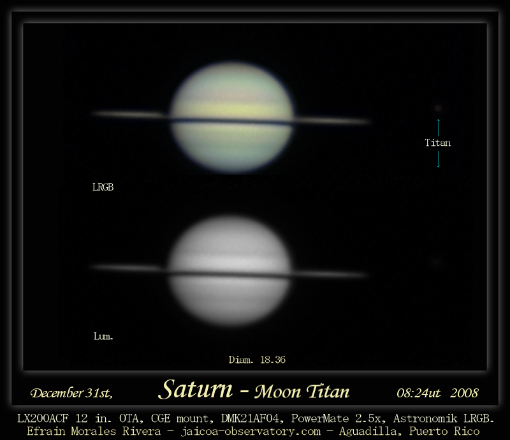Click the "jaicoa-observatory.com" website text
This screenshot has width=510, height=440.
click(x=251, y=432)
